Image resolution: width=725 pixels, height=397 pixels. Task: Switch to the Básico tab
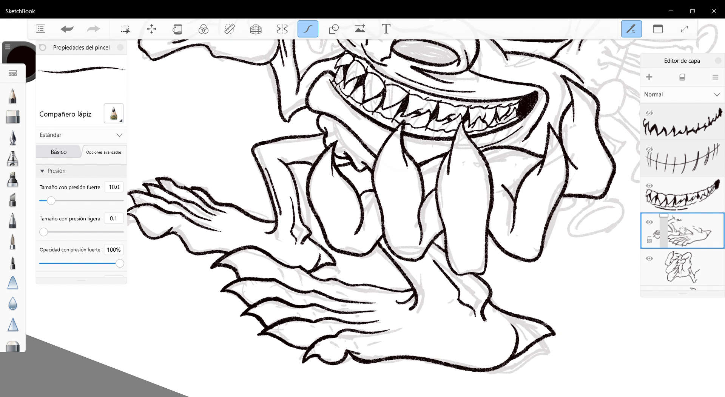point(59,152)
